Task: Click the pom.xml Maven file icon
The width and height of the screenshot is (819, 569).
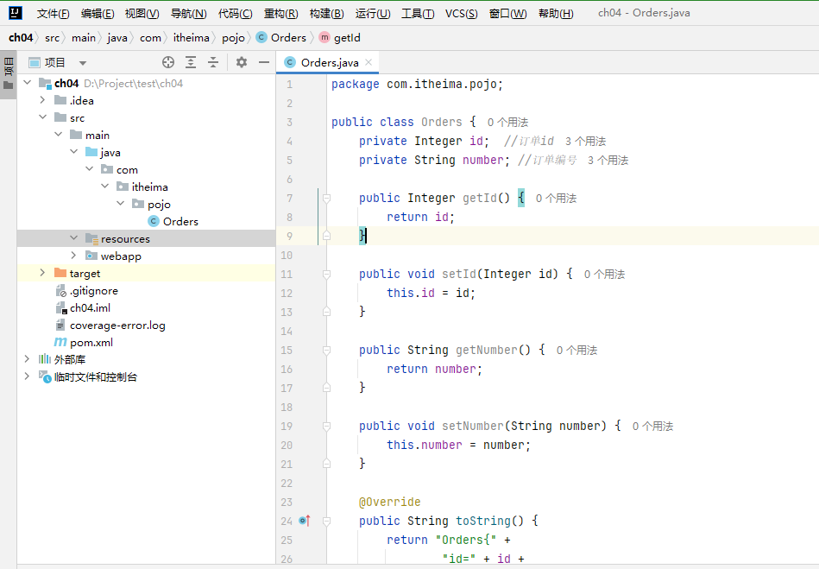Action: 60,342
